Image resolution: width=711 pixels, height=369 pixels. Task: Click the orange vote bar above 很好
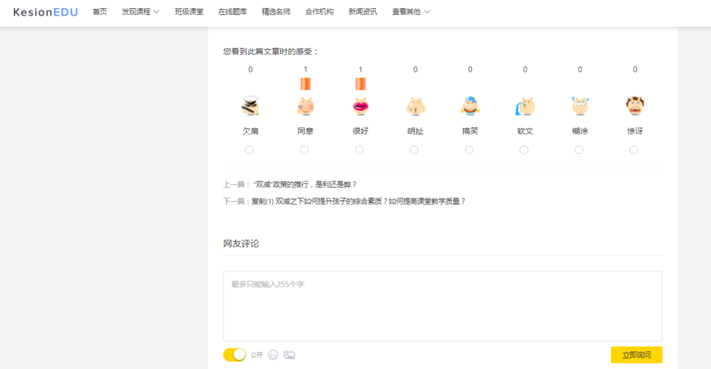(360, 84)
